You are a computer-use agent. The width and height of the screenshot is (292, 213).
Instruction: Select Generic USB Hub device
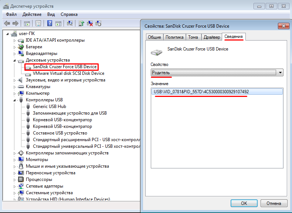coord(49,106)
